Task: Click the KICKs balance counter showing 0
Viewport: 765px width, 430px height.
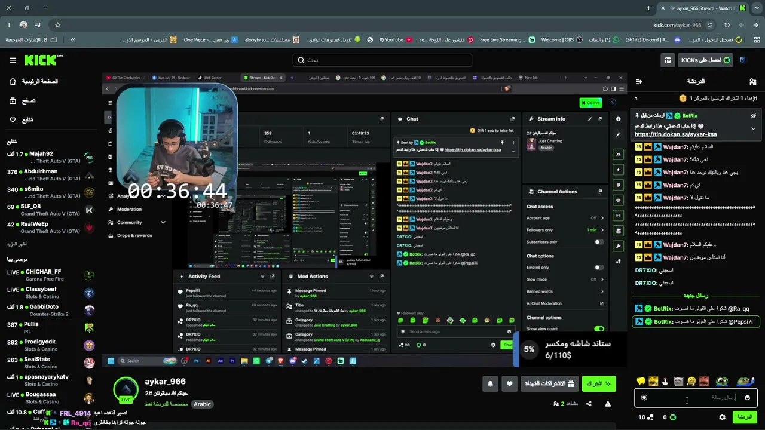Action: click(669, 417)
